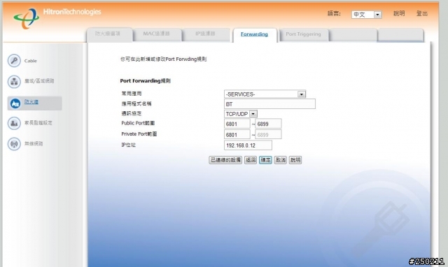Image resolution: width=448 pixels, height=267 pixels.
Task: Click the greyed Private Port end field 6899
Action: pyautogui.click(x=268, y=135)
